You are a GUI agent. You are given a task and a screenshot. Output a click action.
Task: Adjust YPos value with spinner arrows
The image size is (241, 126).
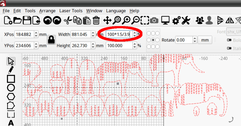click(36, 45)
